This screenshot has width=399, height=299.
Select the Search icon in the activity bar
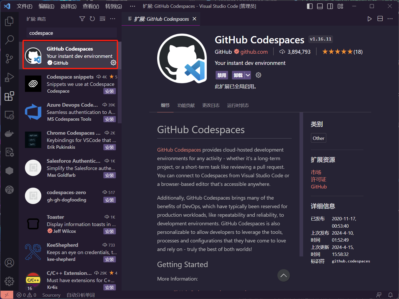pos(9,40)
